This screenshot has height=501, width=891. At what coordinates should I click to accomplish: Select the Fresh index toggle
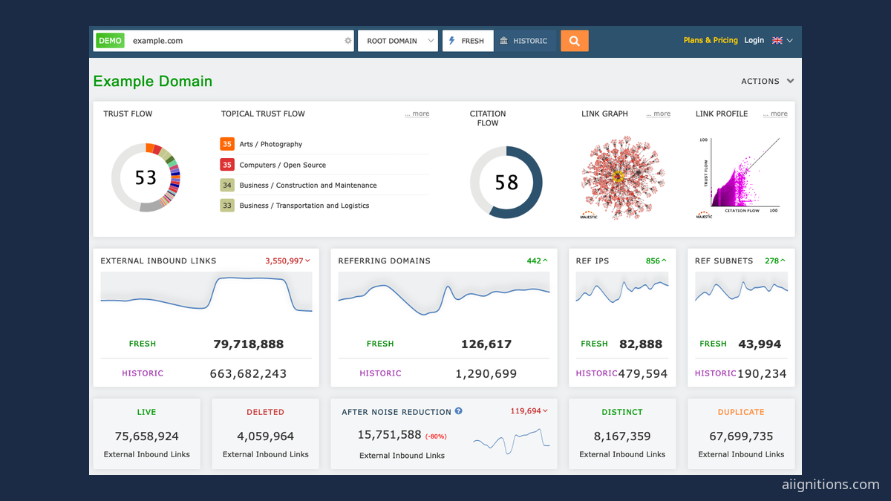(x=468, y=41)
